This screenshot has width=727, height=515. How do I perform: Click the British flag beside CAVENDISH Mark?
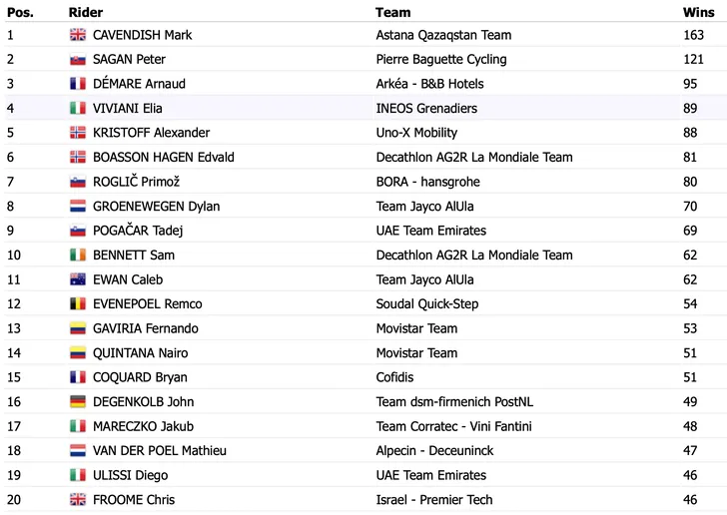(x=78, y=35)
